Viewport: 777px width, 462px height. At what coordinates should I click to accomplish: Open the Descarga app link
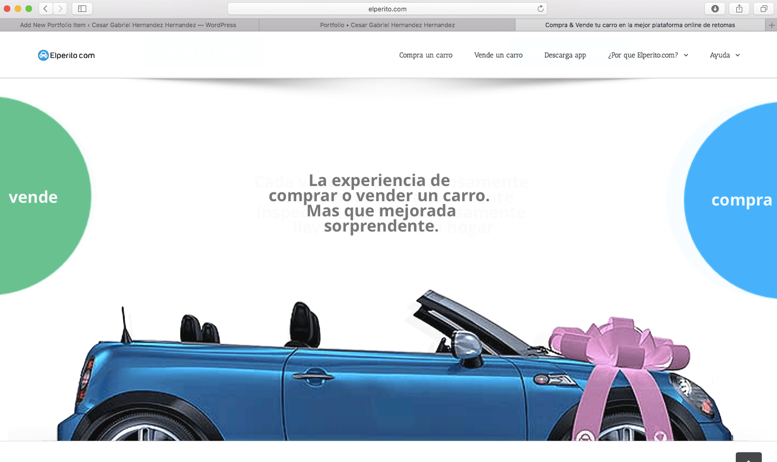(565, 55)
